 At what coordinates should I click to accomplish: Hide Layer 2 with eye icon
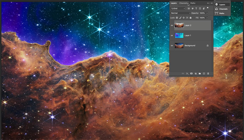point(172,26)
